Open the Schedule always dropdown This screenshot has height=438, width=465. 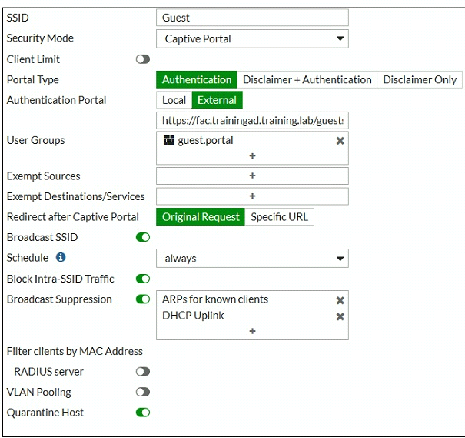(x=252, y=259)
